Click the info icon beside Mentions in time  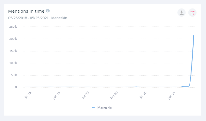pyautogui.click(x=48, y=11)
